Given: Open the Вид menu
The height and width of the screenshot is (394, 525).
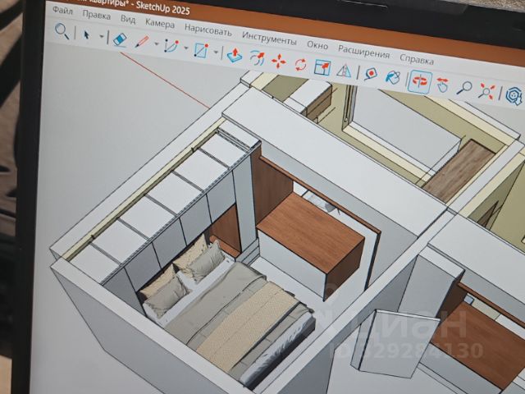Looking at the screenshot, I should 128,19.
